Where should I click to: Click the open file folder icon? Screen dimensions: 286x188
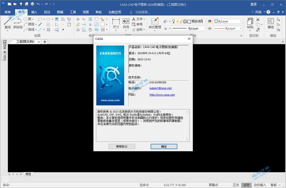coord(15,4)
